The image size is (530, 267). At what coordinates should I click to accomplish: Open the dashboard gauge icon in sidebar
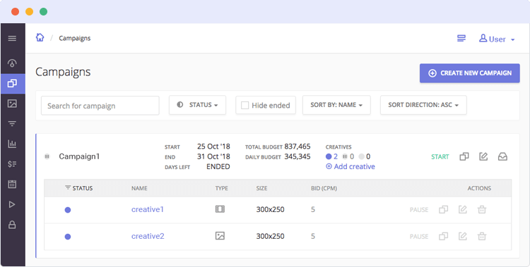12,63
